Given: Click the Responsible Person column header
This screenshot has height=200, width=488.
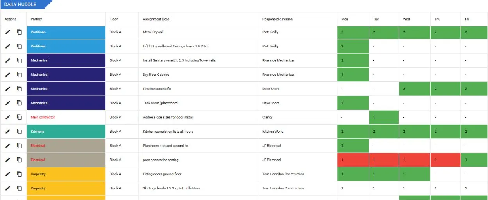Looking at the screenshot, I should point(277,19).
